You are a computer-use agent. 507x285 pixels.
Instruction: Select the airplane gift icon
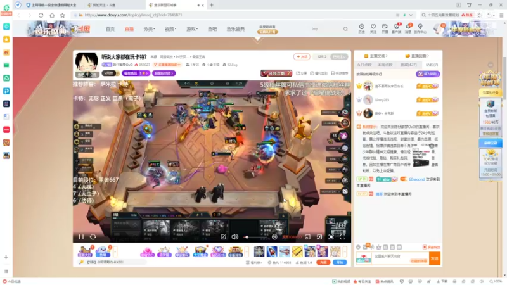click(285, 251)
